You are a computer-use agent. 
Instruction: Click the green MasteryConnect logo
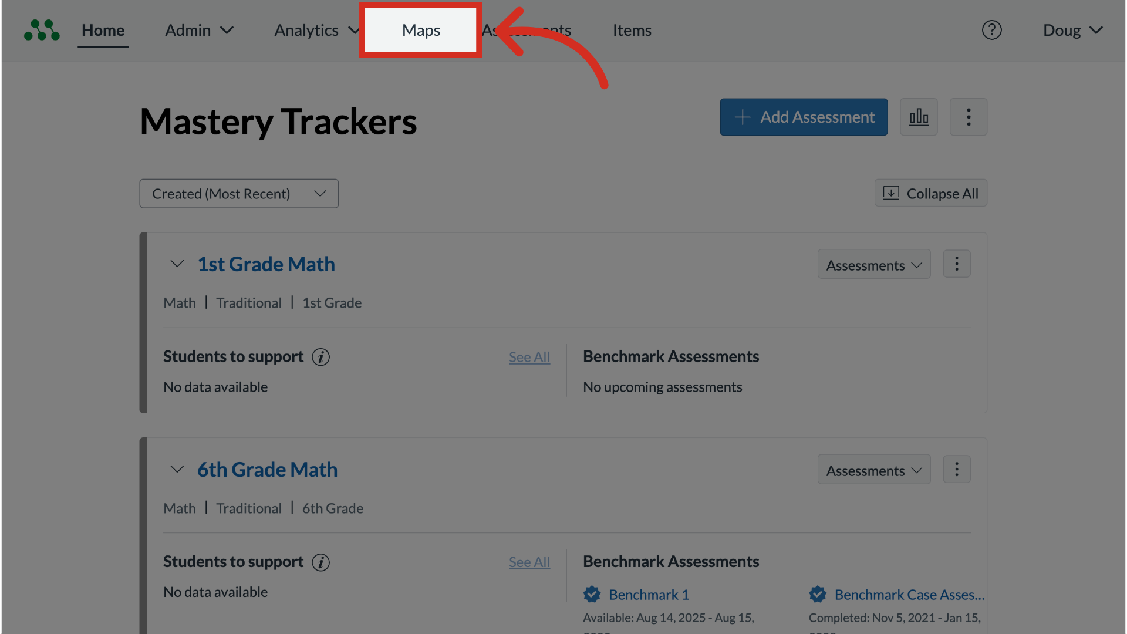point(42,30)
